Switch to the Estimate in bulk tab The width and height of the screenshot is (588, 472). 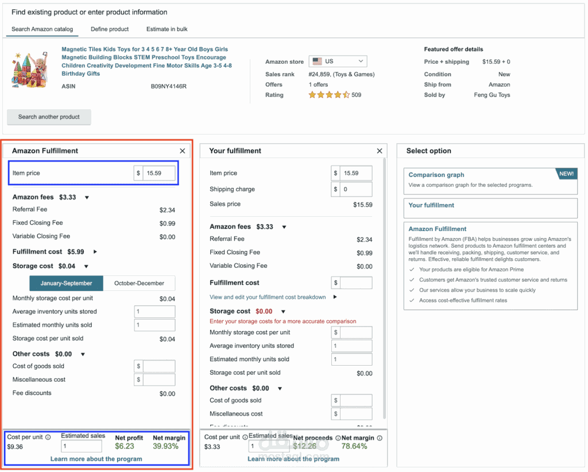click(167, 29)
